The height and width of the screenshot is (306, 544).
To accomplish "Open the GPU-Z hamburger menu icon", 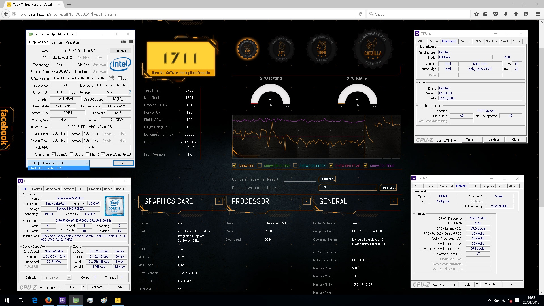I will tap(131, 42).
